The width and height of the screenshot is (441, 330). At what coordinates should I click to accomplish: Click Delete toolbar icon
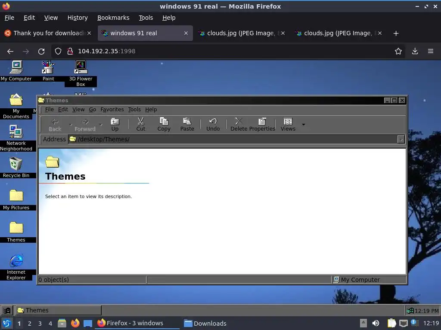239,125
